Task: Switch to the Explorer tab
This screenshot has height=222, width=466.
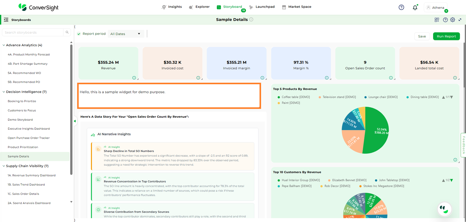Action: (x=199, y=7)
